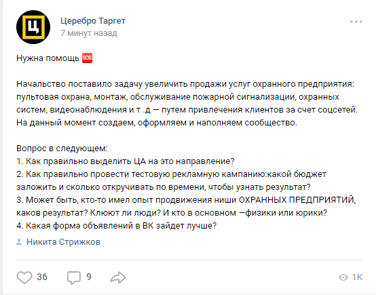Image resolution: width=376 pixels, height=295 pixels.
Task: Like the post with the heart icon
Action: (x=24, y=277)
